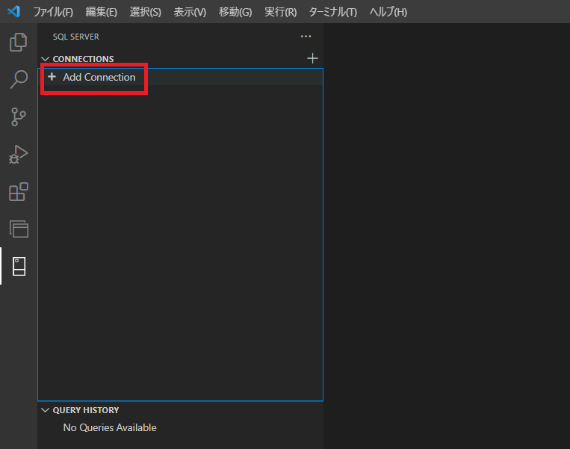Viewport: 570px width, 449px height.
Task: Open the Search view in activity bar
Action: pos(19,79)
